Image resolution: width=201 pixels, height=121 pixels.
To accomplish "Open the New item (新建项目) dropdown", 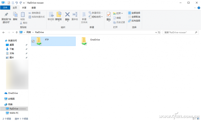I will click(x=96, y=13).
